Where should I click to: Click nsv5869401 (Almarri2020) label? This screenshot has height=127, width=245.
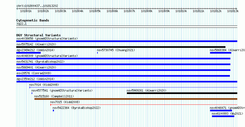tap(36, 67)
